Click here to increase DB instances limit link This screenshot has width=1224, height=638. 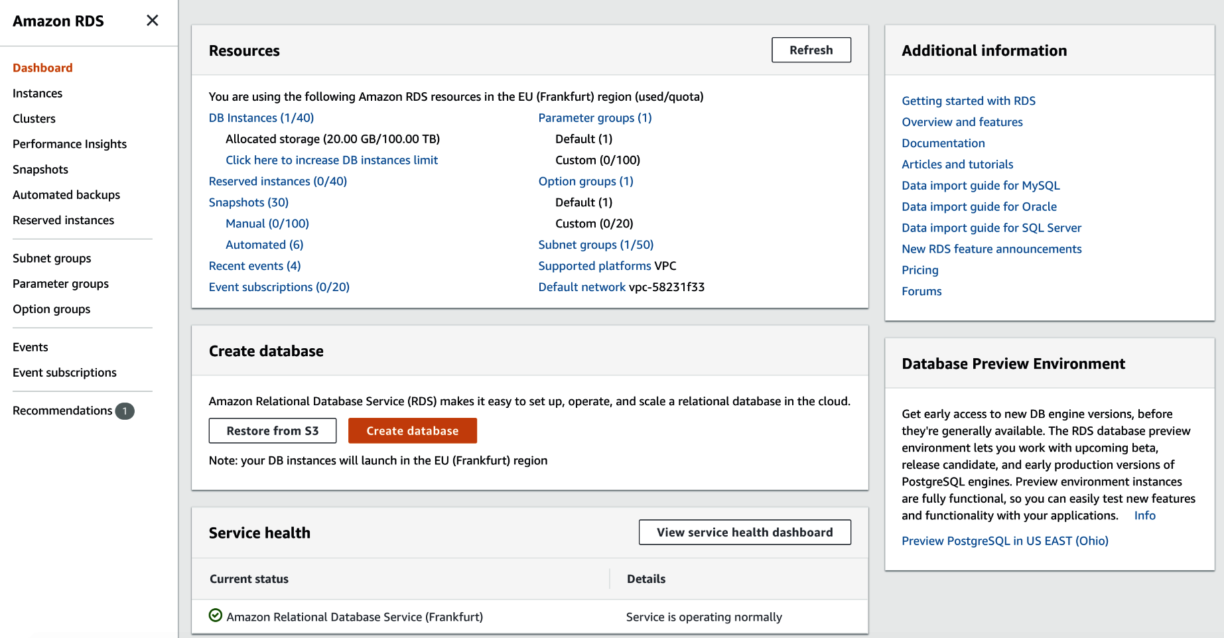click(x=332, y=160)
